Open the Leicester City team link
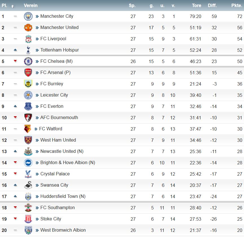Screen dimensions: 244x237 (54, 95)
